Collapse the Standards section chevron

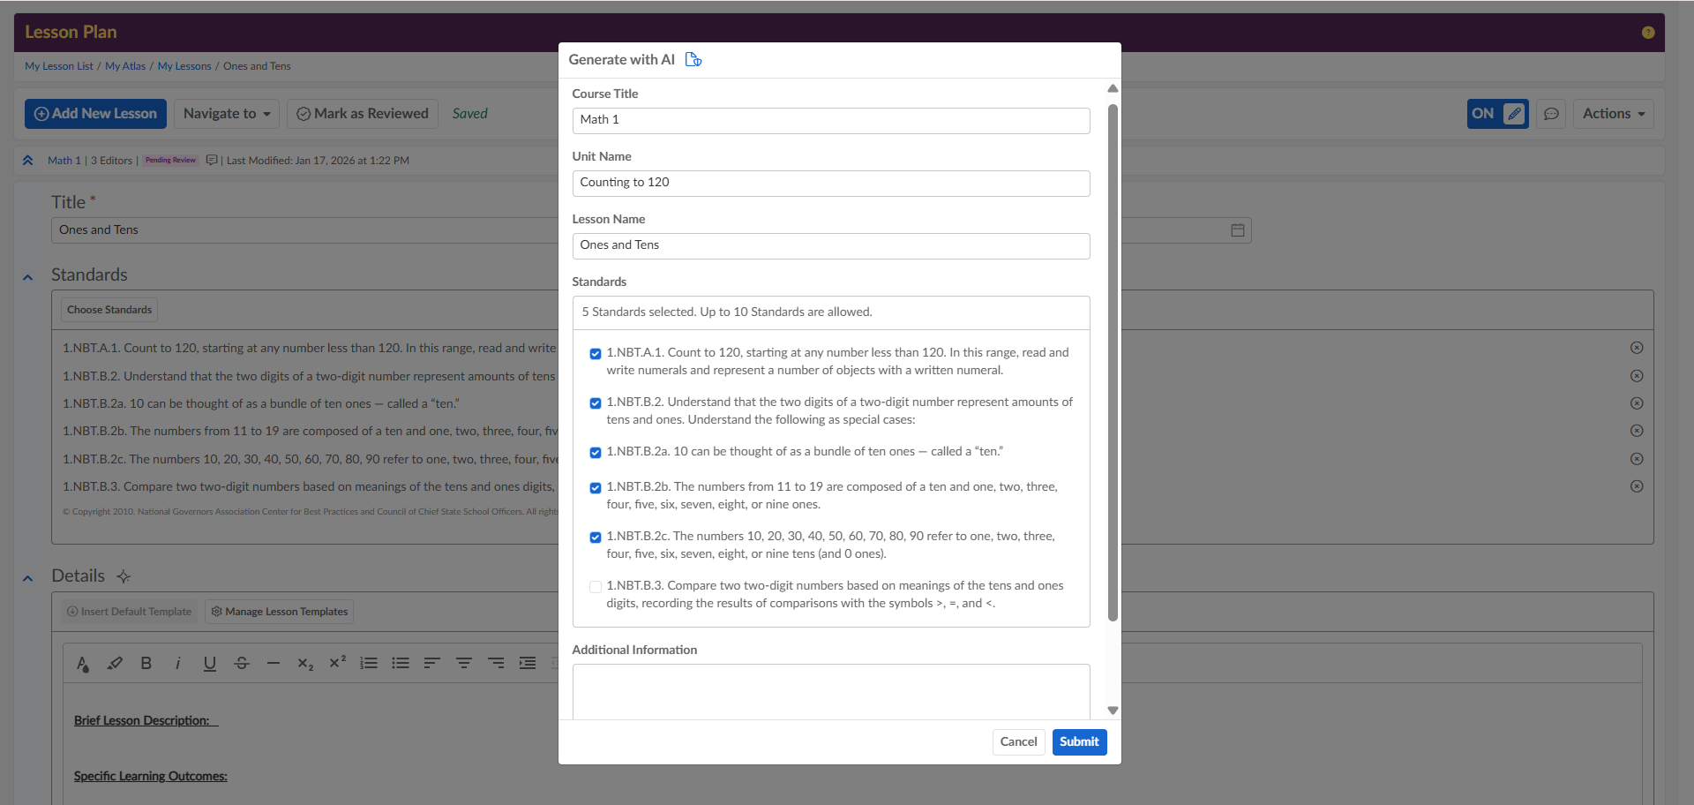pos(28,277)
